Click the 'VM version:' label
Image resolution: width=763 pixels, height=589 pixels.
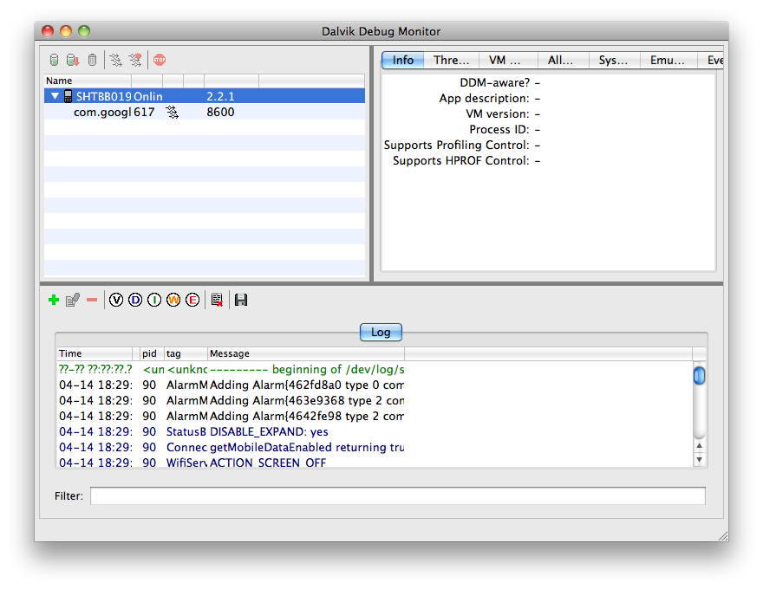(498, 113)
